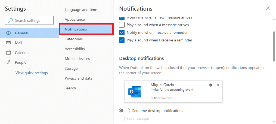The height and width of the screenshot is (124, 276).
Task: Click the Mail envelope icon
Action: click(8, 43)
